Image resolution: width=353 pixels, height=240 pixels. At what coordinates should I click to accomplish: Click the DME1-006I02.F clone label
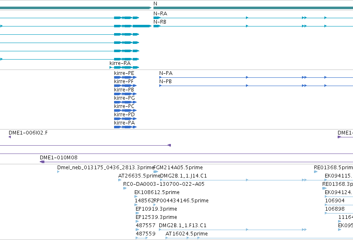[28, 133]
